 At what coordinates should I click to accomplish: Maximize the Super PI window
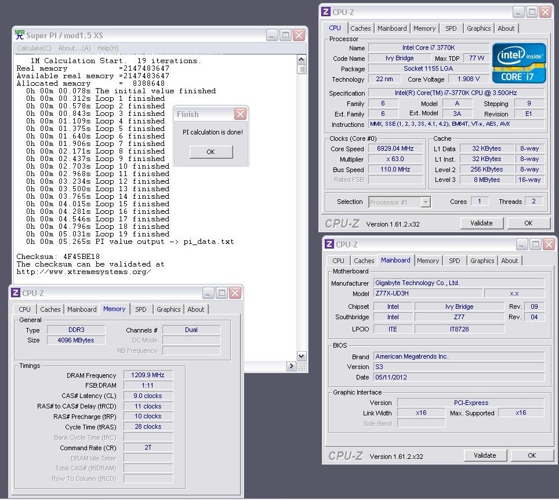(x=285, y=35)
